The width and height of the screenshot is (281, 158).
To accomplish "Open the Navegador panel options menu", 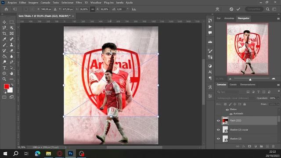I will pos(278,18).
